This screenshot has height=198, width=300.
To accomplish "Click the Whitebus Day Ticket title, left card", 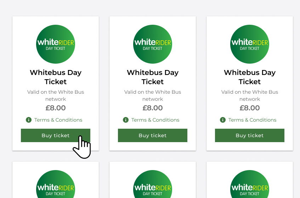I will [56, 77].
